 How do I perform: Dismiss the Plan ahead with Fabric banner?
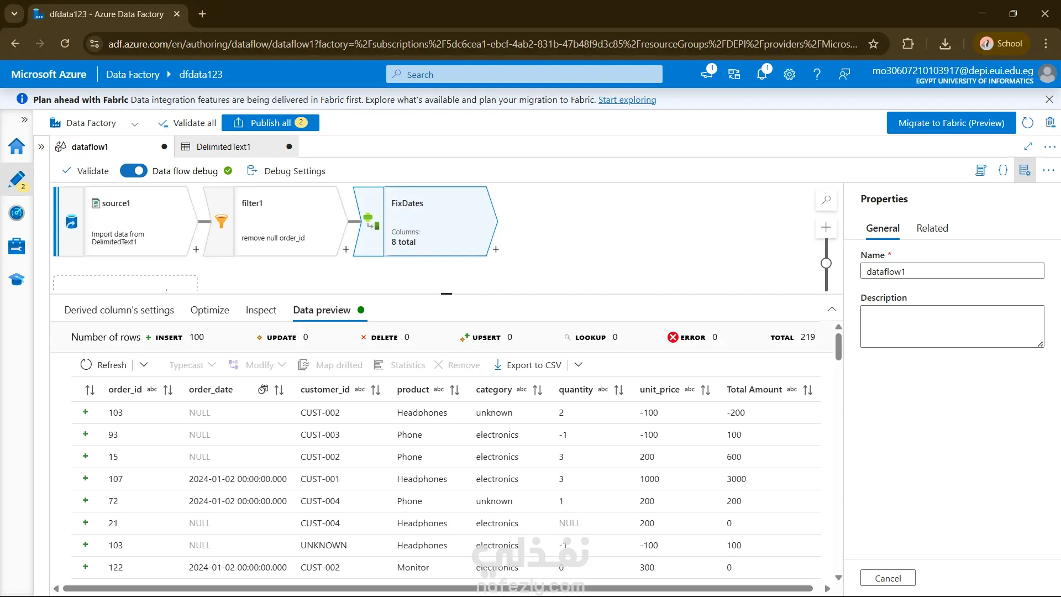1049,99
